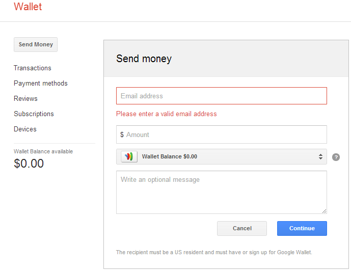Click the help question mark icon

pos(336,157)
